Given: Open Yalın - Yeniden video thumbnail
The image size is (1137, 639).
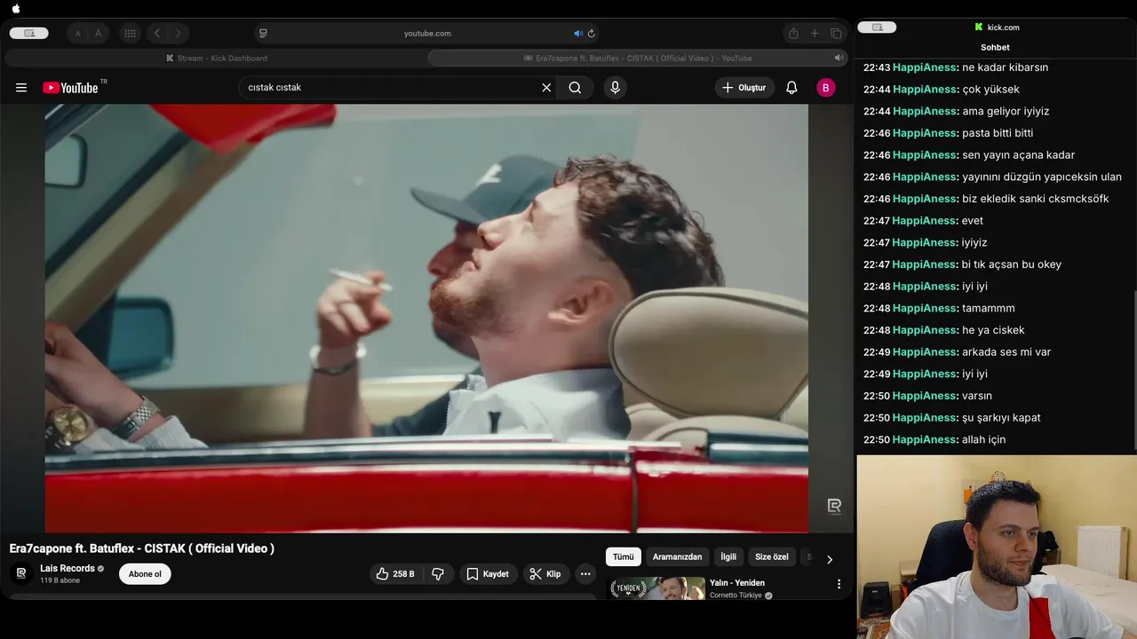Looking at the screenshot, I should pos(656,588).
